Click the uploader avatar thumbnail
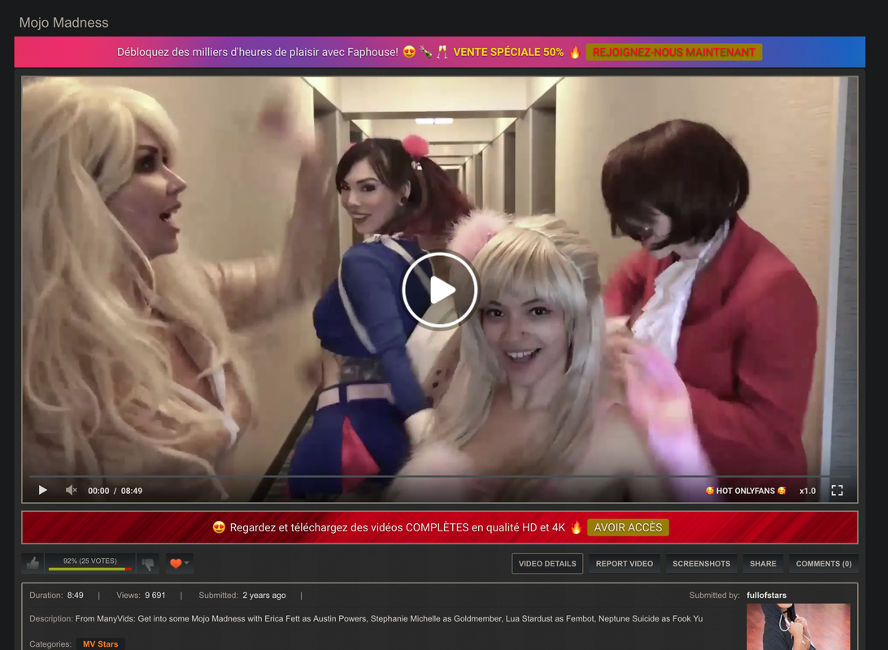This screenshot has height=650, width=888. click(798, 626)
